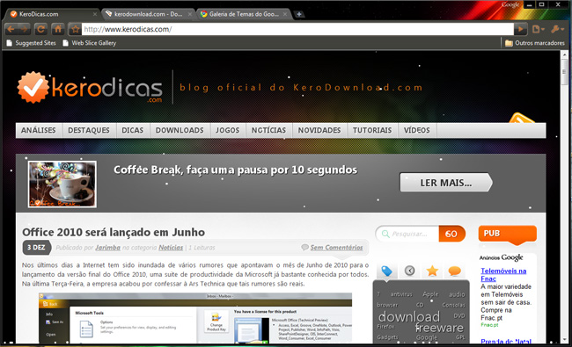Click the Go arrow beside address bar
This screenshot has width=572, height=347.
pyautogui.click(x=521, y=29)
